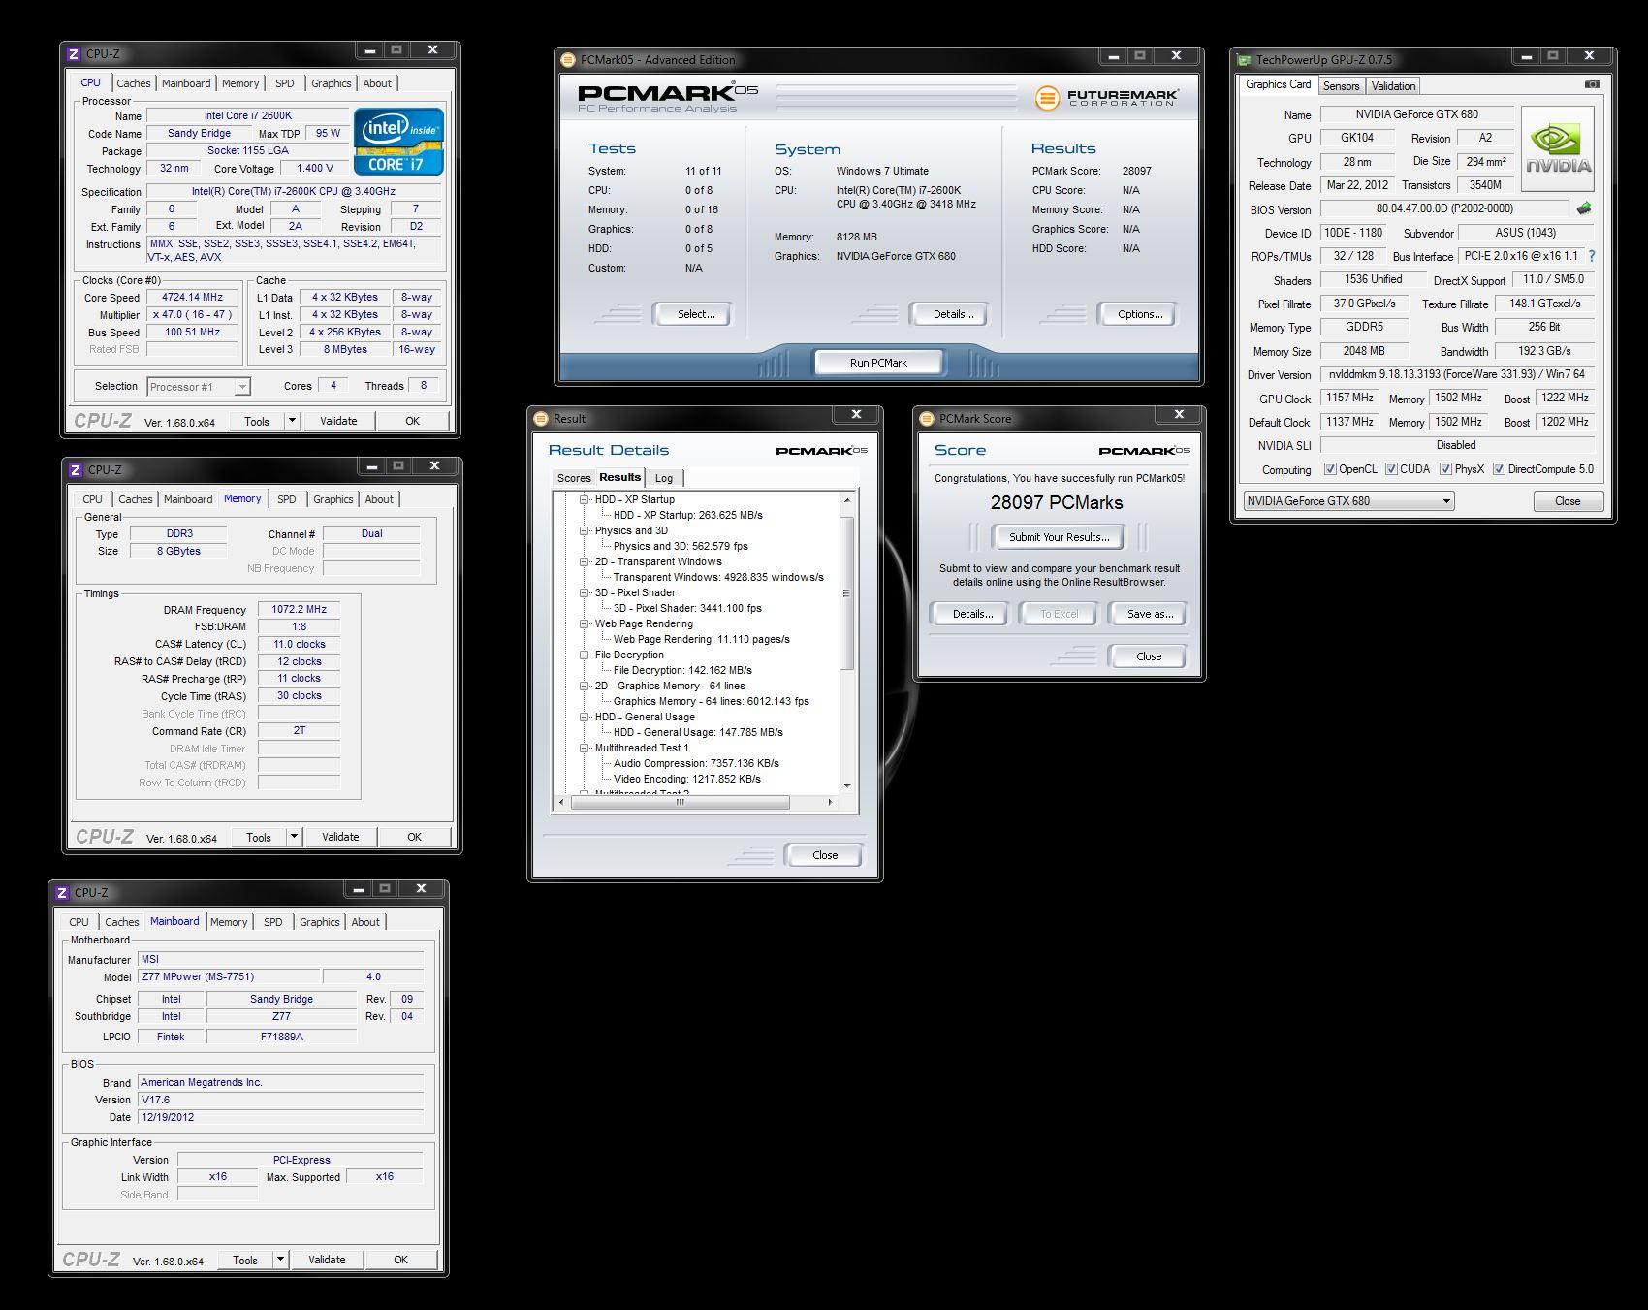
Task: Open About tab in top CPU-Z window
Action: (x=378, y=83)
